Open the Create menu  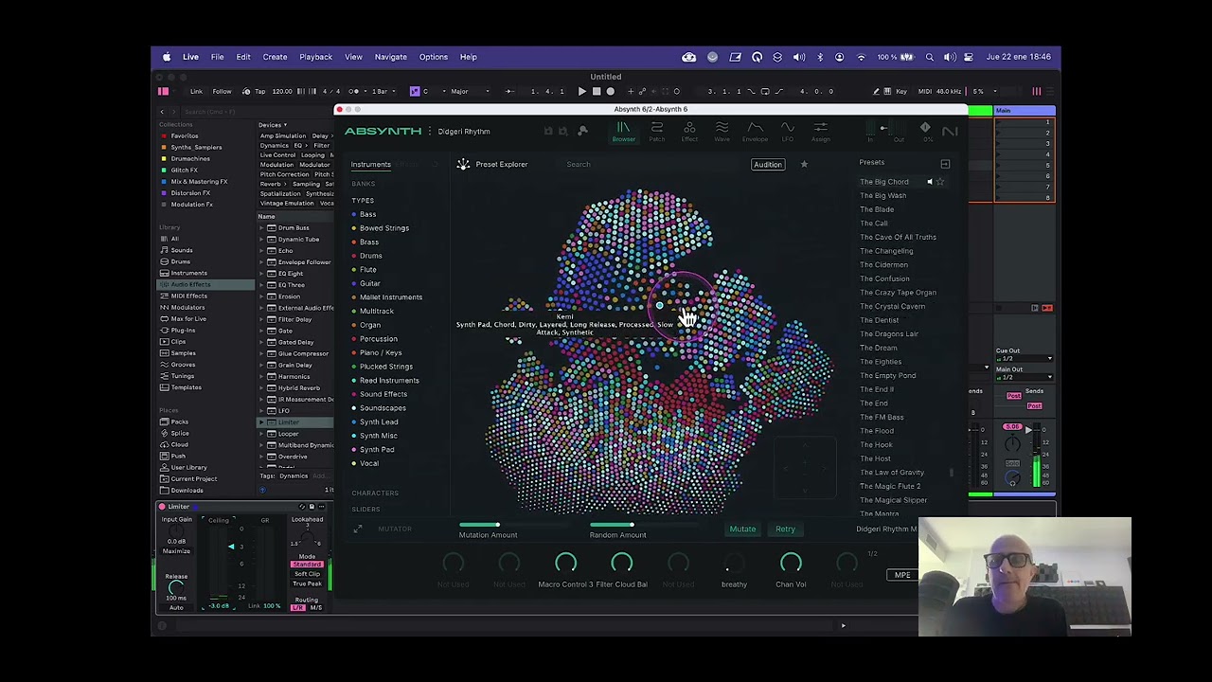[x=275, y=57]
